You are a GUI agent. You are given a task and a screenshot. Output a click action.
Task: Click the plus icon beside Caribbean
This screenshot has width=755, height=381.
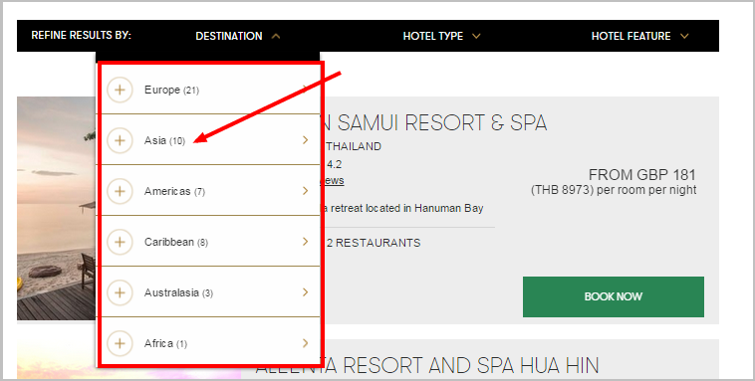coord(120,242)
